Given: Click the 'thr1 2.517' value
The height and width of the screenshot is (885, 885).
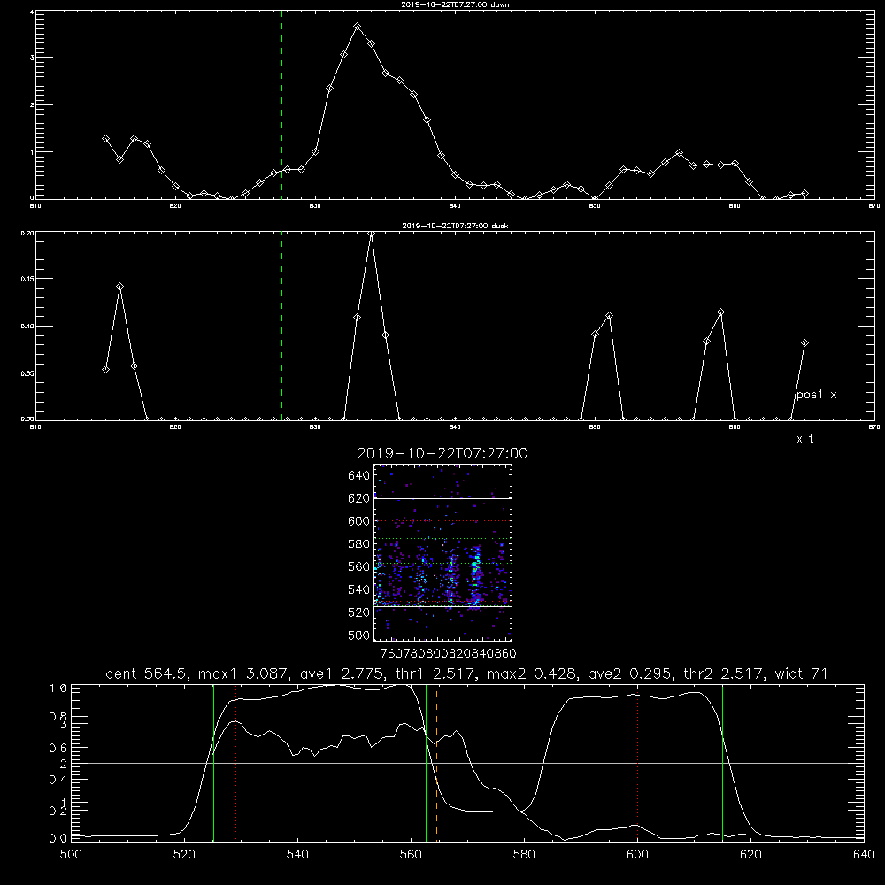Looking at the screenshot, I should 435,673.
